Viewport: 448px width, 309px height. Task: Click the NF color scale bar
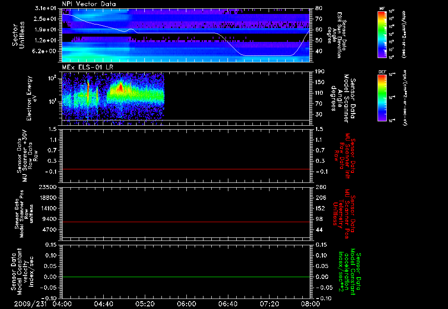coord(382,34)
